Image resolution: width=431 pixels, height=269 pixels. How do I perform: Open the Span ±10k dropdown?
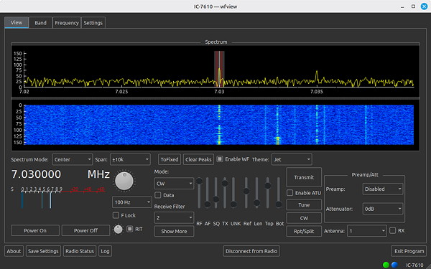[x=130, y=159]
